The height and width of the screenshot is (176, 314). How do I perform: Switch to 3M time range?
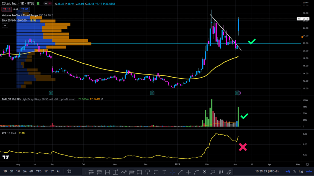(x=25, y=171)
